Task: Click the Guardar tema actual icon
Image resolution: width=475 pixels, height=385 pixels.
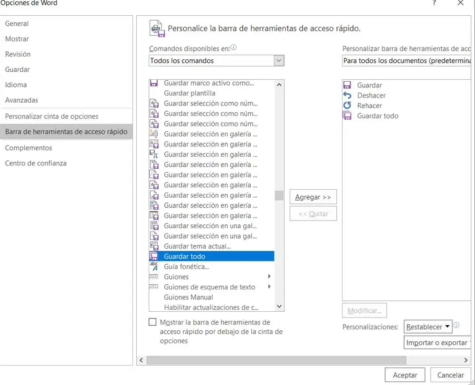Action: coord(154,246)
